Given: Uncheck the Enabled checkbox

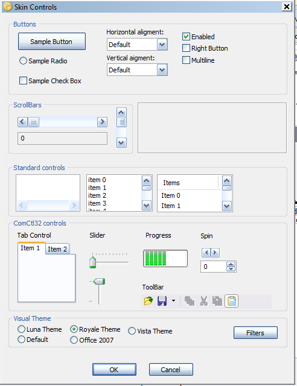Looking at the screenshot, I should pos(186,36).
